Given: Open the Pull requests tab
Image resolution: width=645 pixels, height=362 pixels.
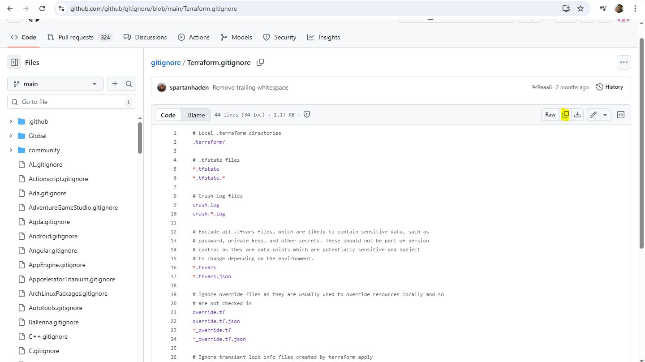Looking at the screenshot, I should (76, 37).
